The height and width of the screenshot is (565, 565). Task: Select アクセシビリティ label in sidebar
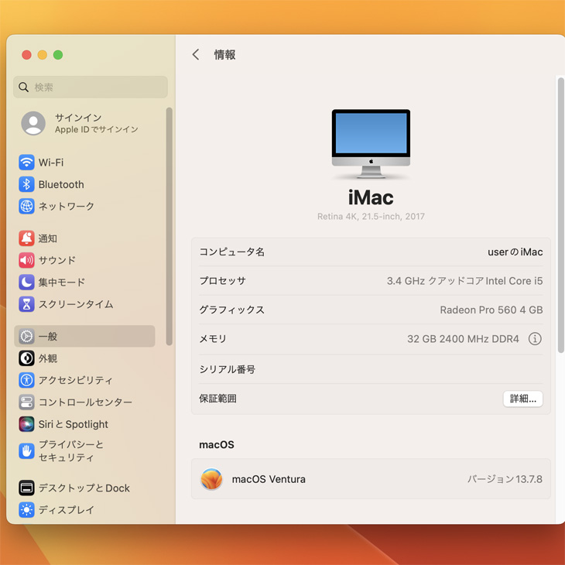(75, 380)
